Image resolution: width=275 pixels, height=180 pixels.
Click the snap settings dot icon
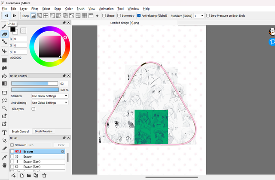click(98, 16)
